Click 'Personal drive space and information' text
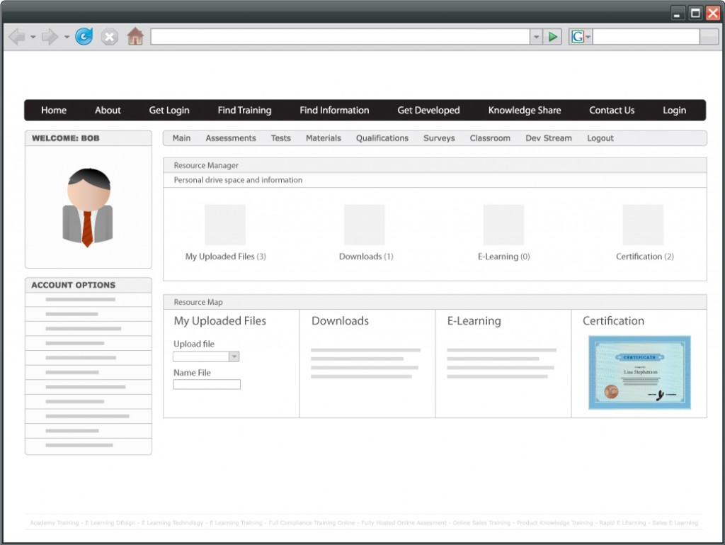Image resolution: width=725 pixels, height=545 pixels. (238, 180)
